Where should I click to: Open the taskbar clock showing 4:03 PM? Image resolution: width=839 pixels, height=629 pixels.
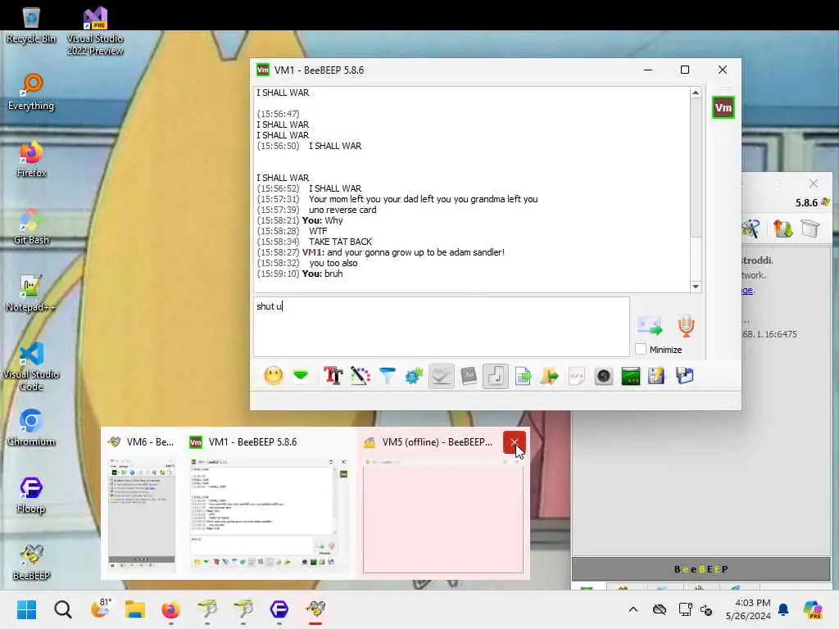748,609
